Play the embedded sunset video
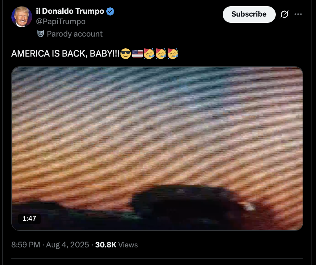The height and width of the screenshot is (265, 316). [x=157, y=148]
